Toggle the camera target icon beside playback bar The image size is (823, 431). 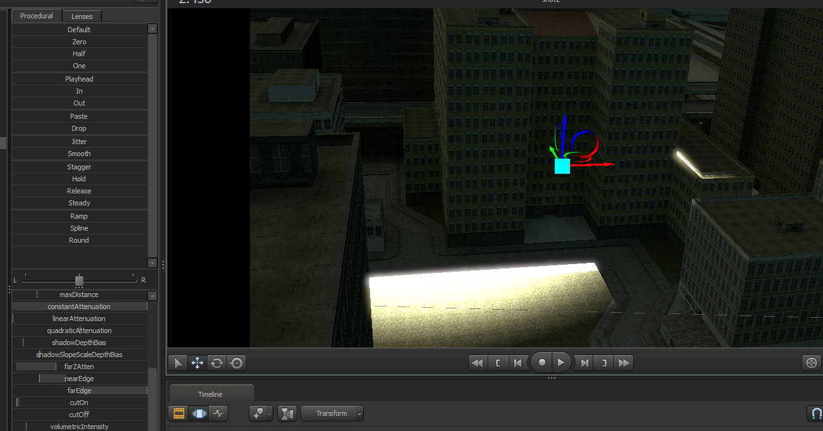coord(811,363)
